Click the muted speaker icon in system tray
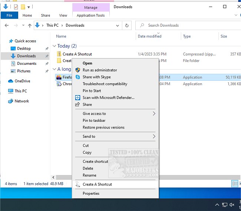 [x=232, y=205]
